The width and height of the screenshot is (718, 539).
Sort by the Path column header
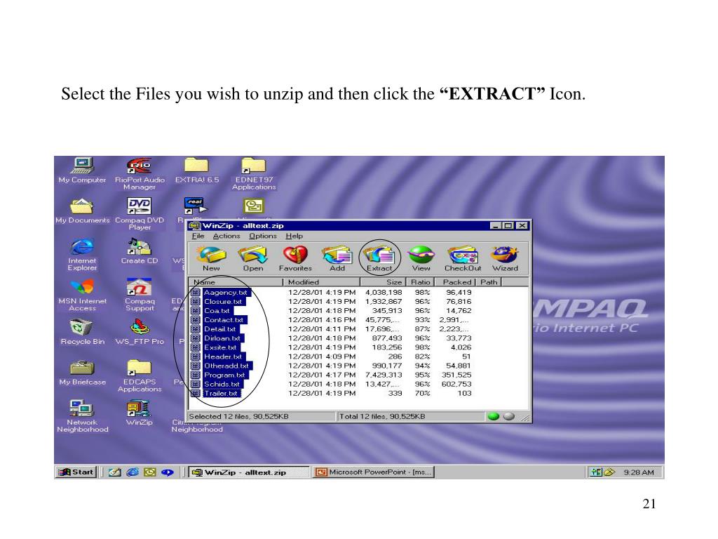[489, 282]
